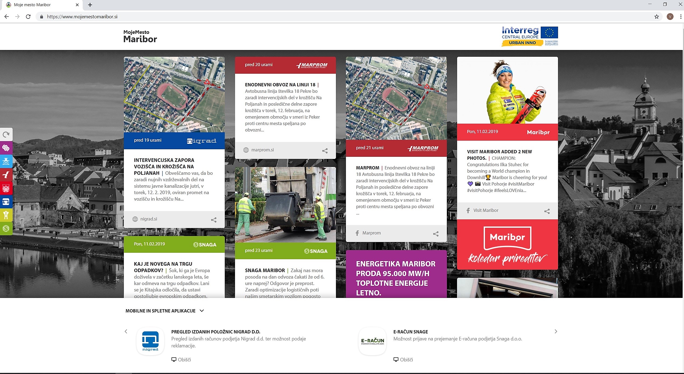Click Pregled izdanih položnic Nigrad d.d. title
The image size is (684, 374).
coord(216,332)
